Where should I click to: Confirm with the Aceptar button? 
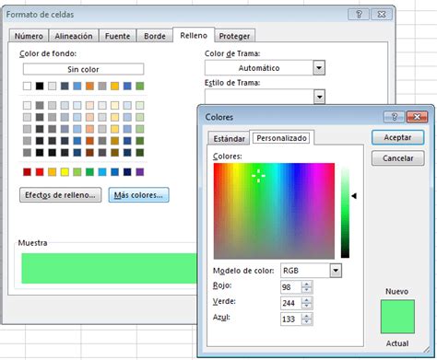[x=397, y=137]
